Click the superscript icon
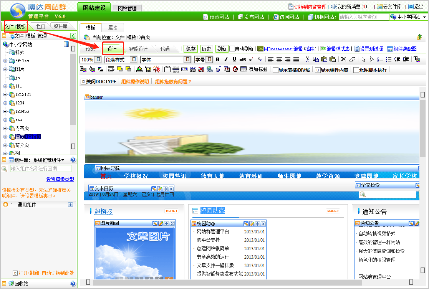The width and height of the screenshot is (429, 289). click(x=251, y=59)
